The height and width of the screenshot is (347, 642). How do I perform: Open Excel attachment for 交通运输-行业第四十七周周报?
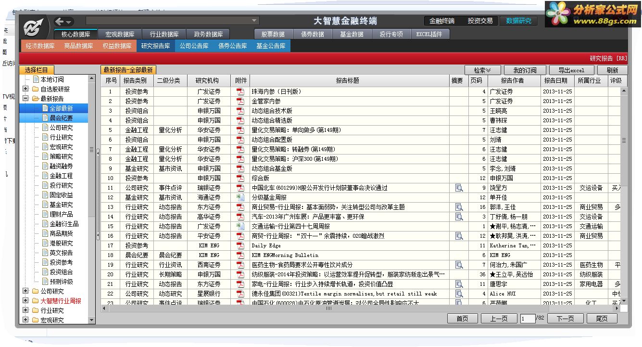click(240, 226)
